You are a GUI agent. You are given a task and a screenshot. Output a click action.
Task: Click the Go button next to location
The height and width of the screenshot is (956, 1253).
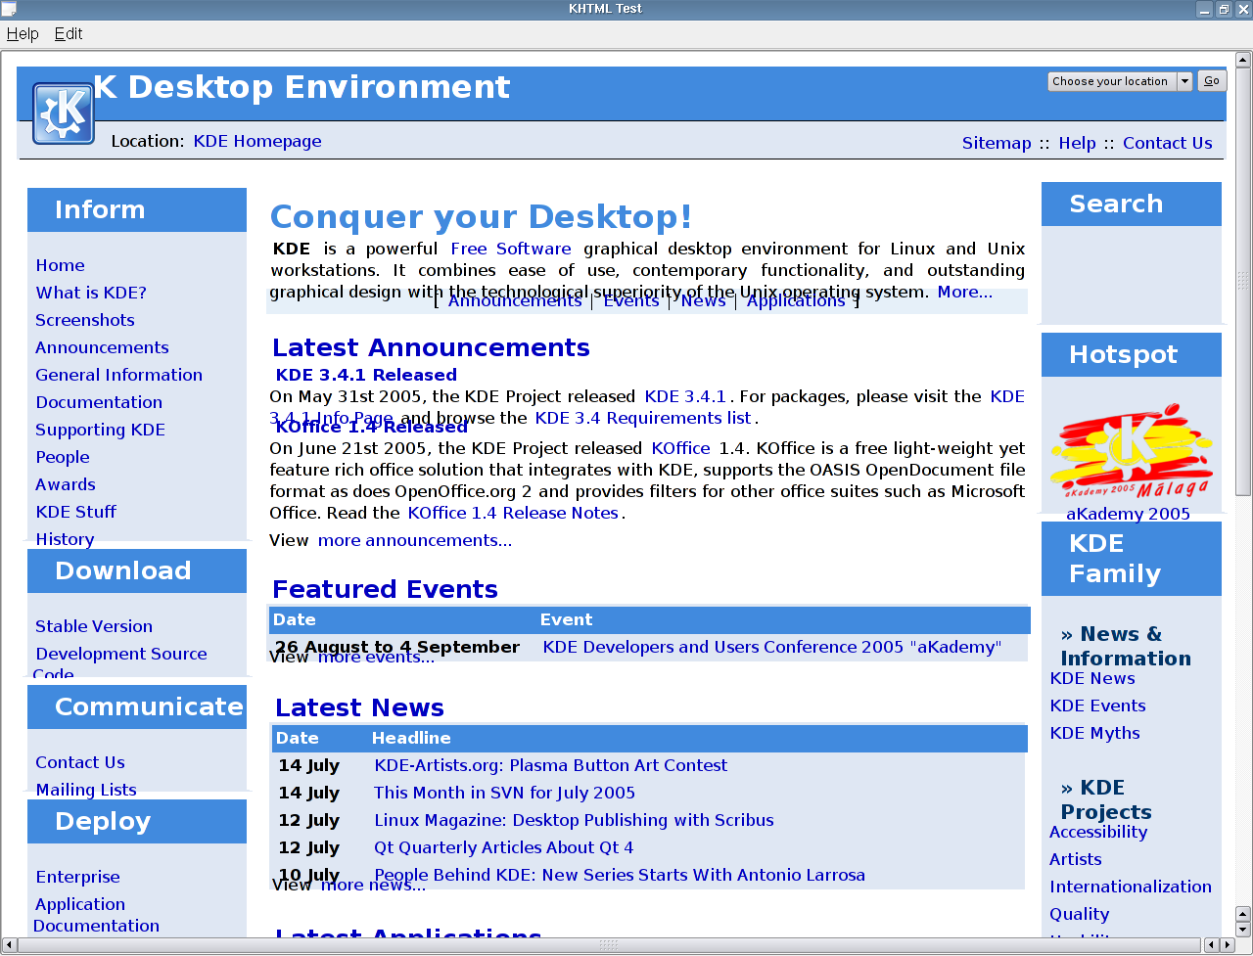pos(1212,81)
